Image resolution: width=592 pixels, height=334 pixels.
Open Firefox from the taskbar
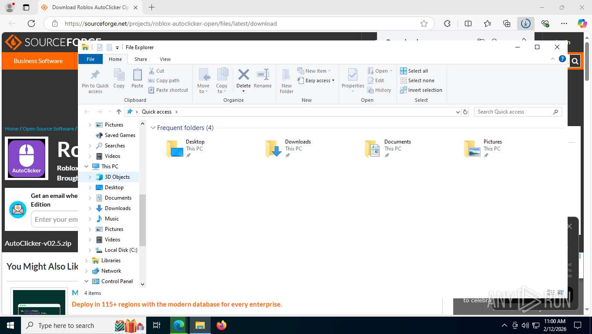pos(222,325)
